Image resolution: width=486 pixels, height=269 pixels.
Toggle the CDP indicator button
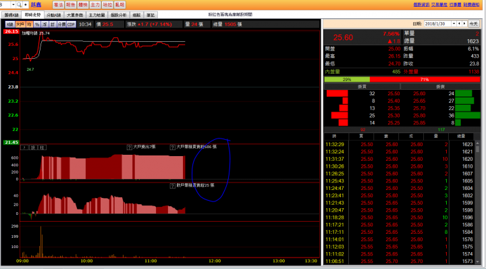point(72,24)
